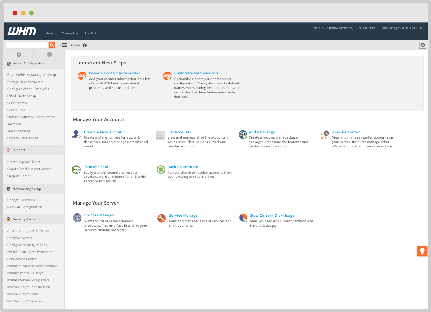Viewport: 431px width, 312px height.
Task: Click the Customize Nameservers icon
Action: 168,76
